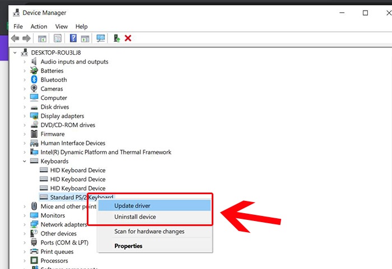This screenshot has width=392, height=269.
Task: Click the Bluetooth category icon
Action: (34, 80)
